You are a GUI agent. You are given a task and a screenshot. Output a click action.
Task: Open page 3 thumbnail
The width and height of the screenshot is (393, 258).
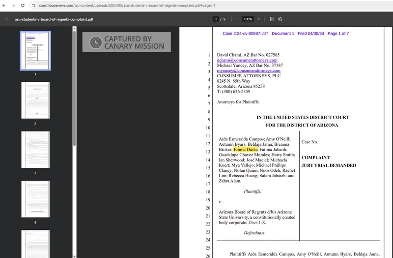(x=35, y=149)
